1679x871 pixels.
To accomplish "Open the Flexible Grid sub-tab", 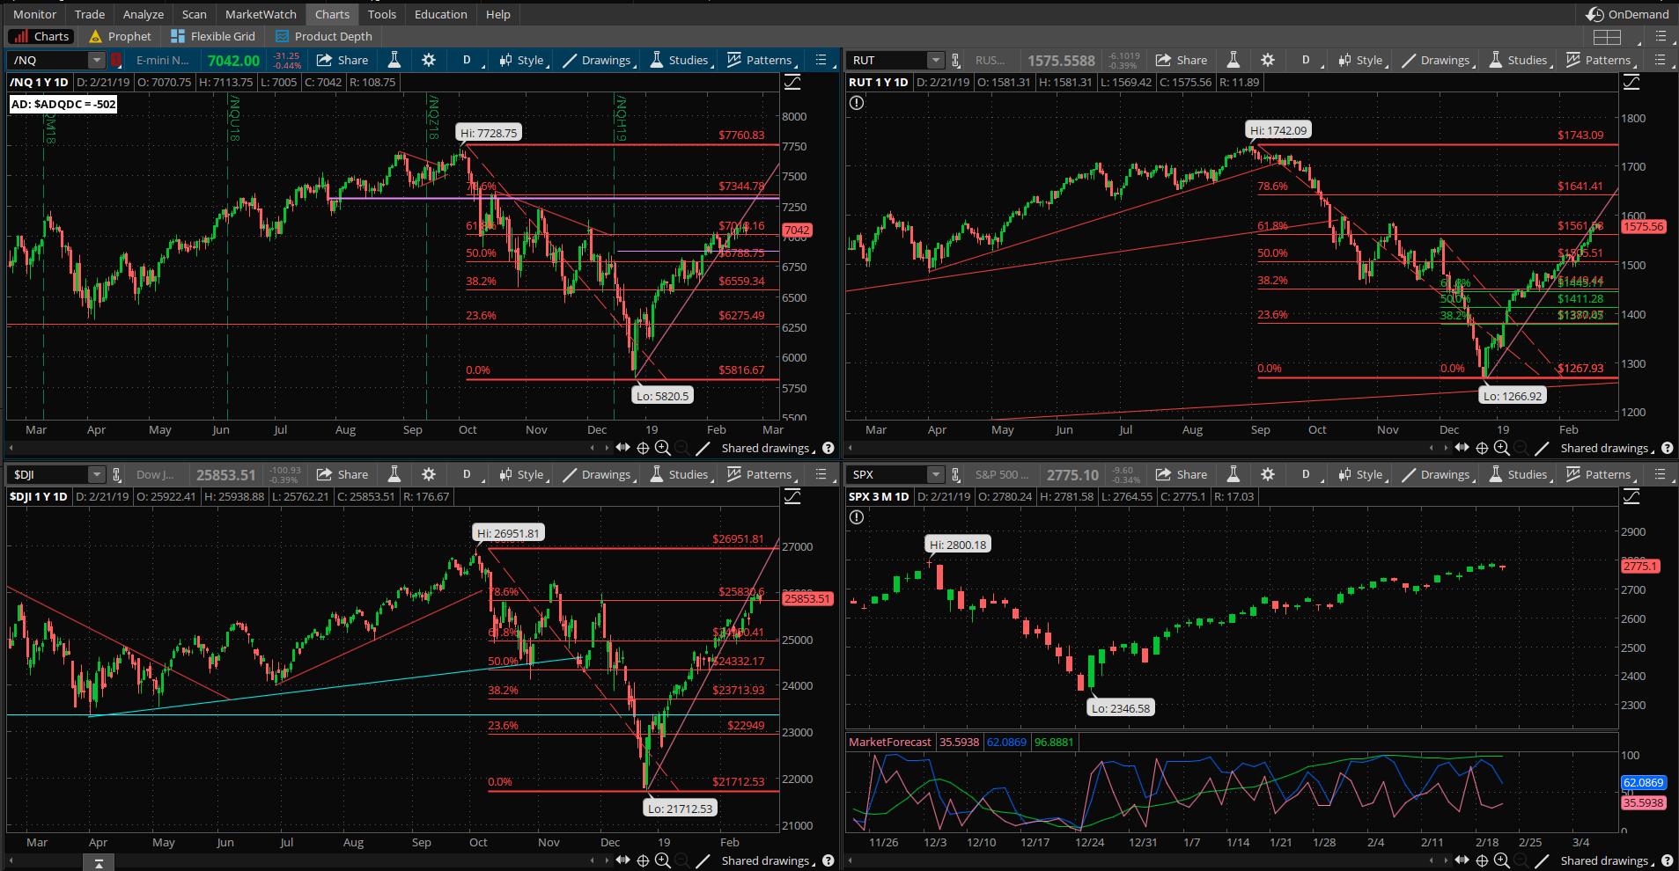I will click(x=214, y=36).
